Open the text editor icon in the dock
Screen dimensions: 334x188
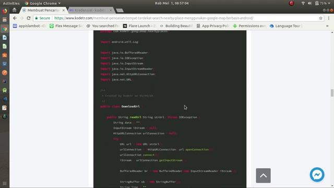5,108
